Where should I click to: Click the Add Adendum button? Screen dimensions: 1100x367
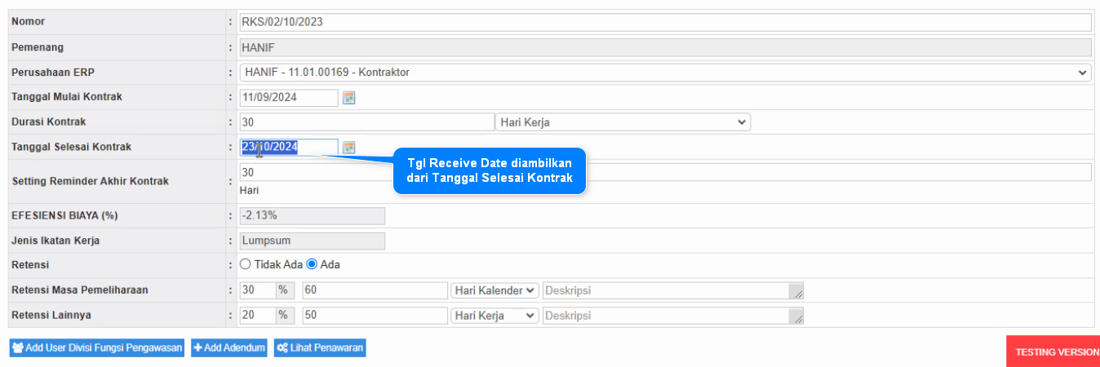pos(229,348)
